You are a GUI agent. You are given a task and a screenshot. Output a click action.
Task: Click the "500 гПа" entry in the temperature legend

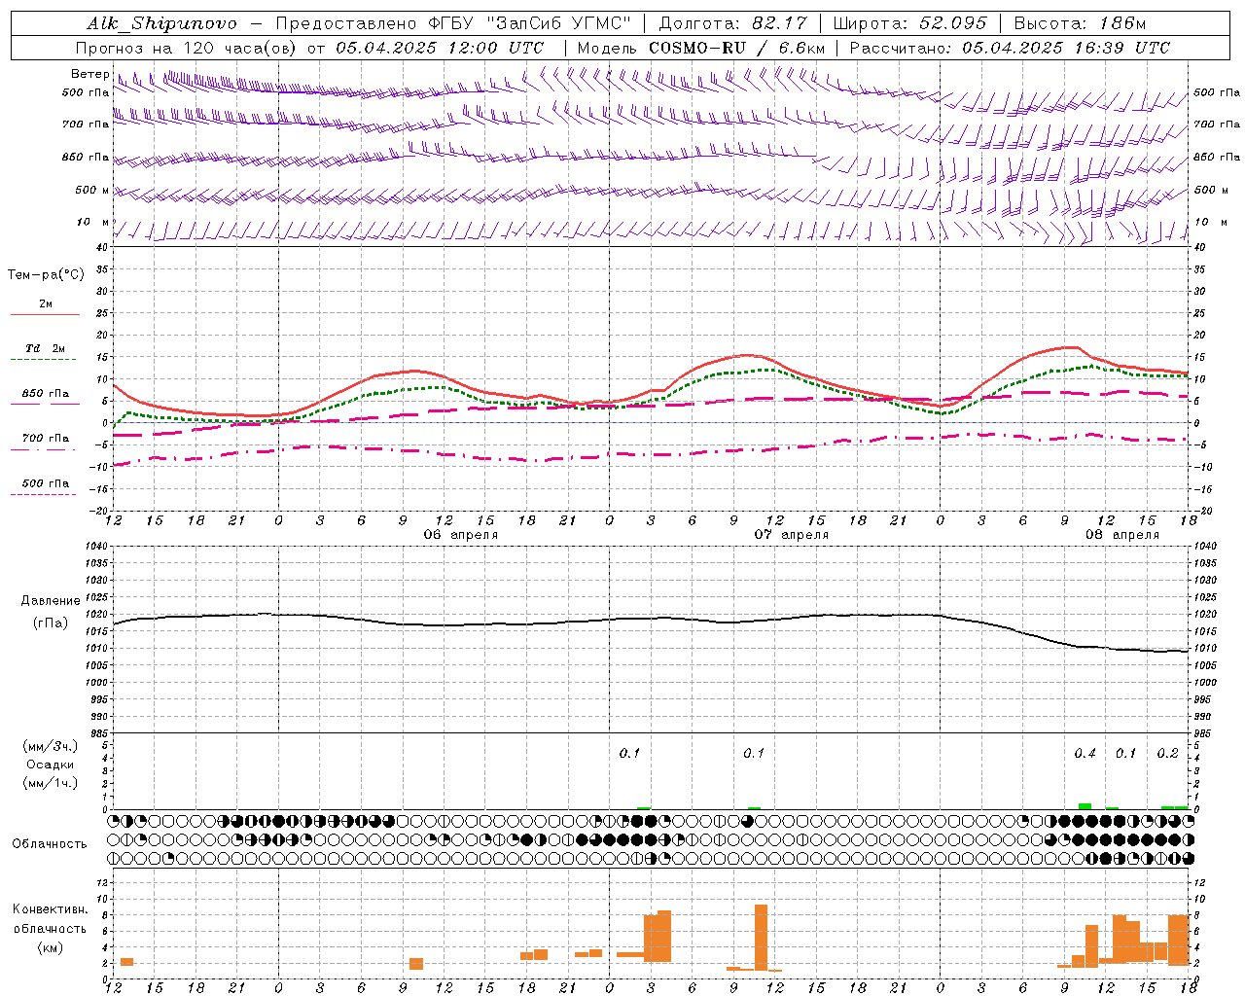[x=46, y=483]
